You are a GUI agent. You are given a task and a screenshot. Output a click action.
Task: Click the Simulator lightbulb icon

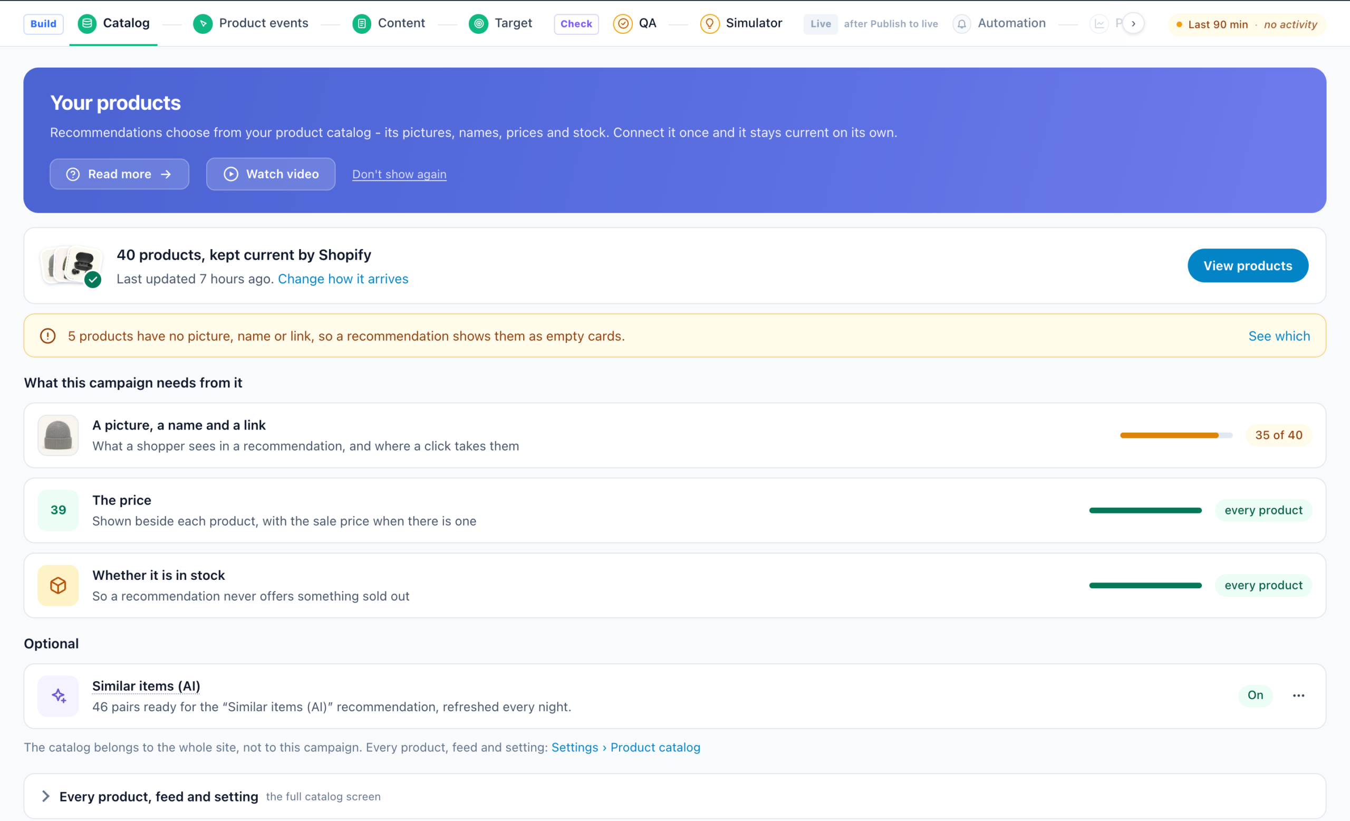pyautogui.click(x=709, y=24)
